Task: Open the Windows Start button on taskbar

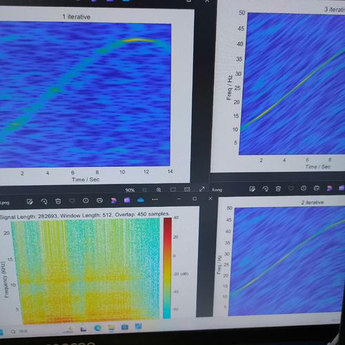Action: coord(1,332)
